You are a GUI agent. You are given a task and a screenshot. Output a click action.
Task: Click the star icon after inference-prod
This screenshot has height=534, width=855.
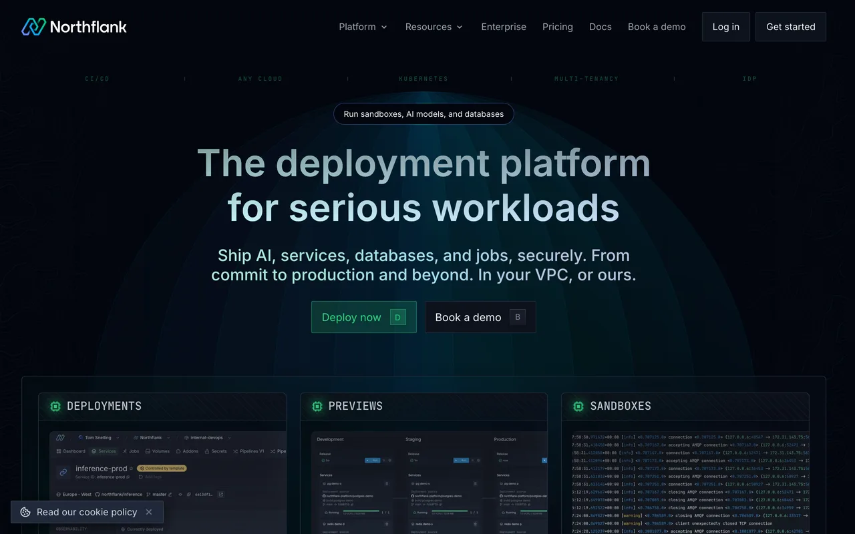pos(131,469)
